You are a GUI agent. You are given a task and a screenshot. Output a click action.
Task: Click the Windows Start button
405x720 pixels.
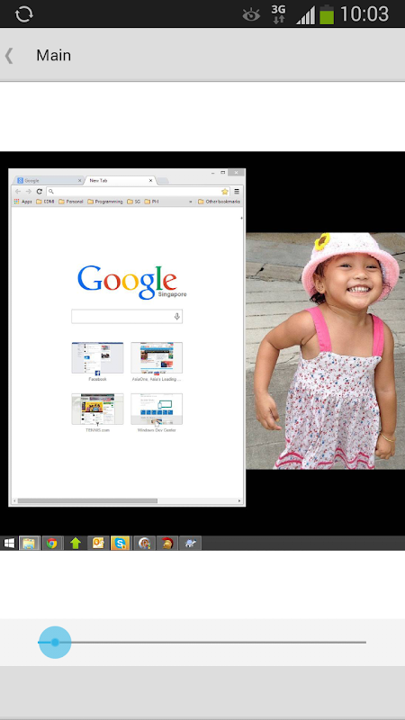(x=9, y=544)
